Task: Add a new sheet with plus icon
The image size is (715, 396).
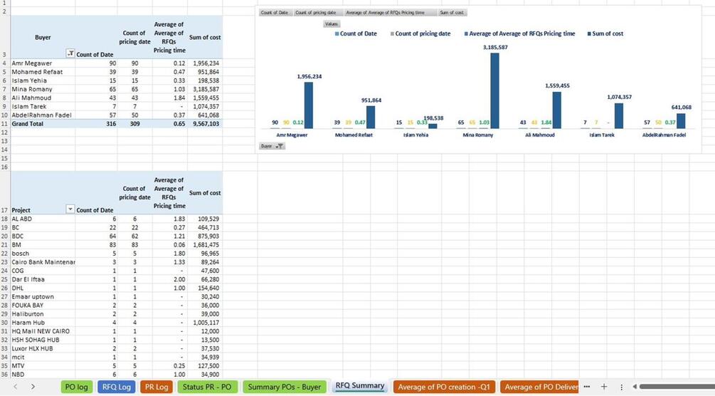Action: pyautogui.click(x=604, y=387)
